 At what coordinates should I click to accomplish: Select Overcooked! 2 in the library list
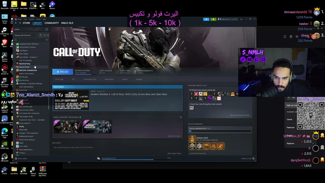pyautogui.click(x=25, y=123)
